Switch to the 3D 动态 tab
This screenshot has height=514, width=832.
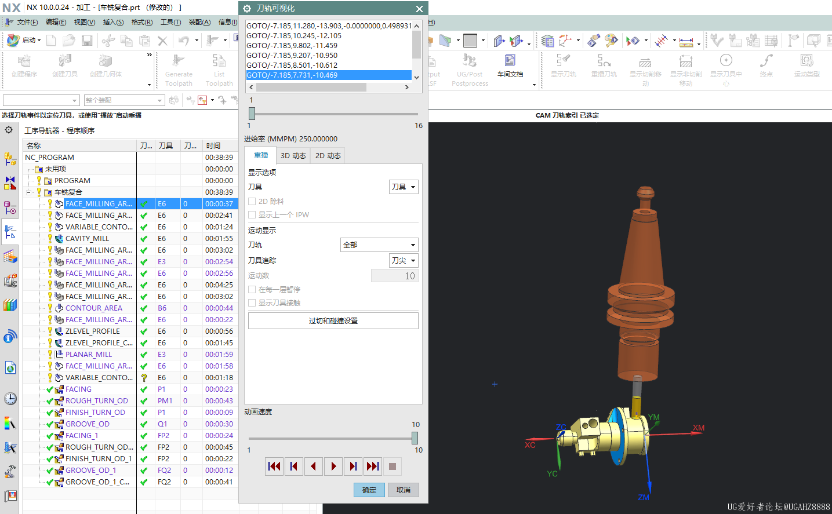[293, 155]
